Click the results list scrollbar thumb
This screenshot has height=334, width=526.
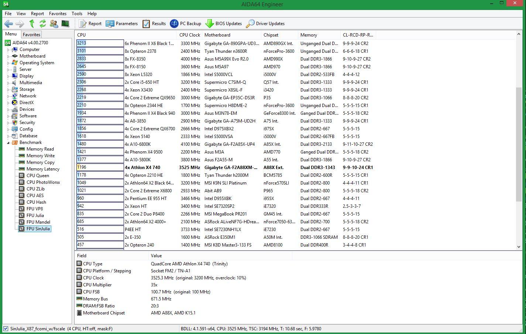(519, 144)
